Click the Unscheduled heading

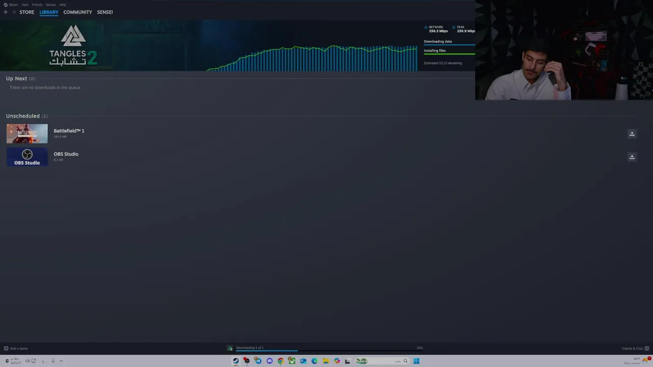coord(22,116)
